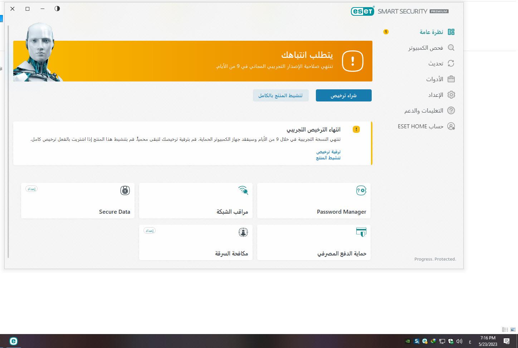Viewport: 518px width, 348px height.
Task: Close the ESET window
Action: click(13, 9)
